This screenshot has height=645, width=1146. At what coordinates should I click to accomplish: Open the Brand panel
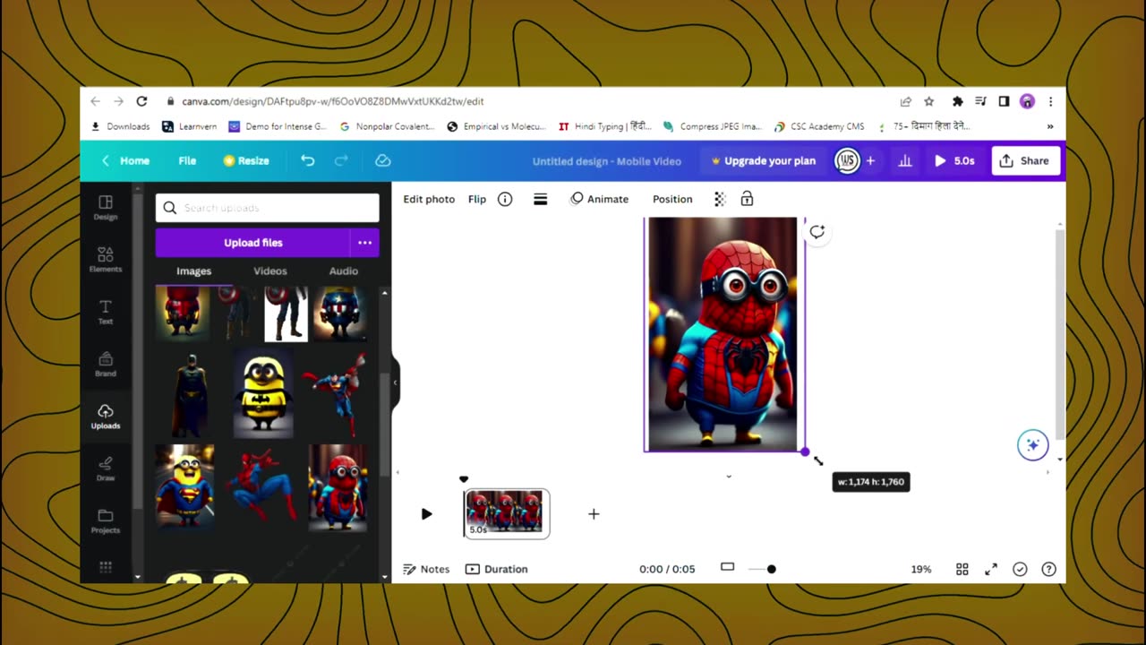[x=106, y=364]
